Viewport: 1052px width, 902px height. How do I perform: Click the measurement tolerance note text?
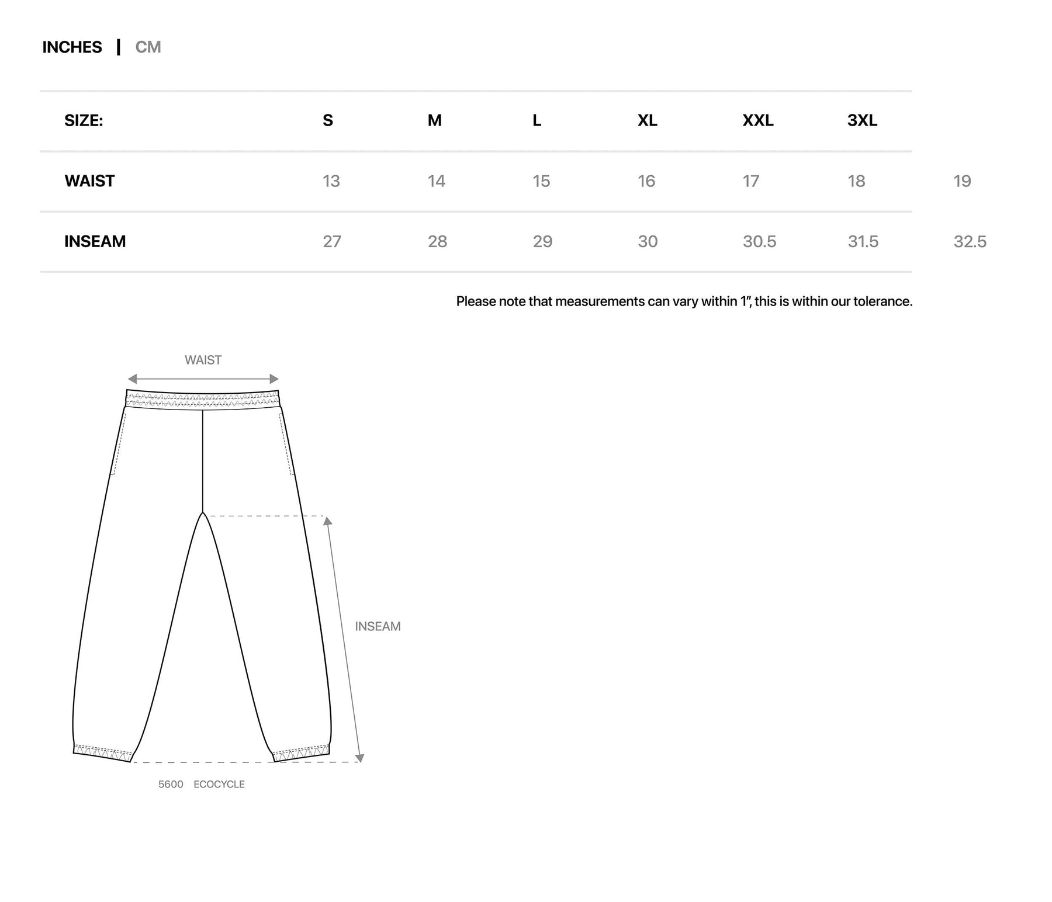point(684,301)
